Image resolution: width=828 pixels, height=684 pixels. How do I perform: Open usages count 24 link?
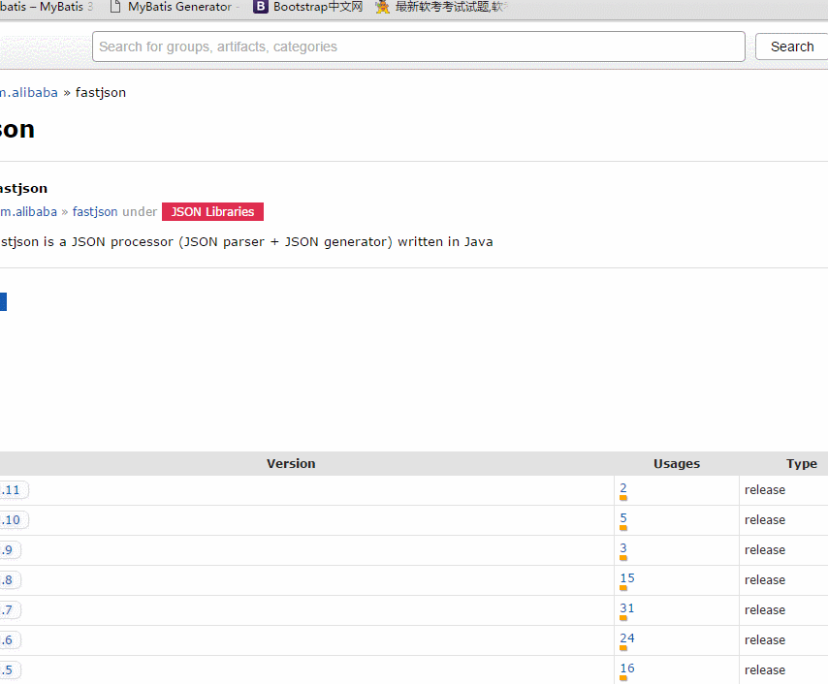pos(626,638)
